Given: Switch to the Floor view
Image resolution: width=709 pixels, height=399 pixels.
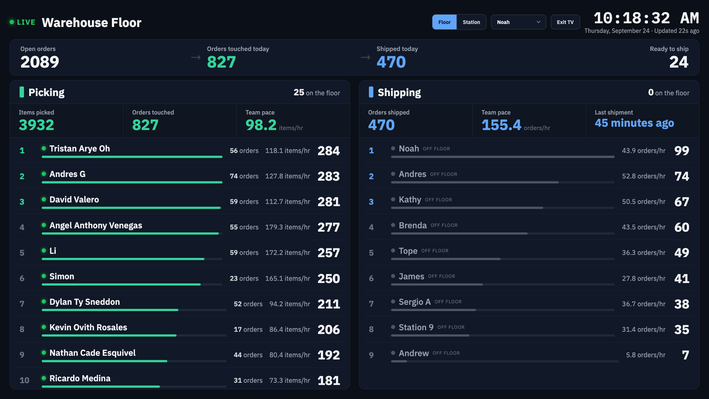Looking at the screenshot, I should click(444, 22).
